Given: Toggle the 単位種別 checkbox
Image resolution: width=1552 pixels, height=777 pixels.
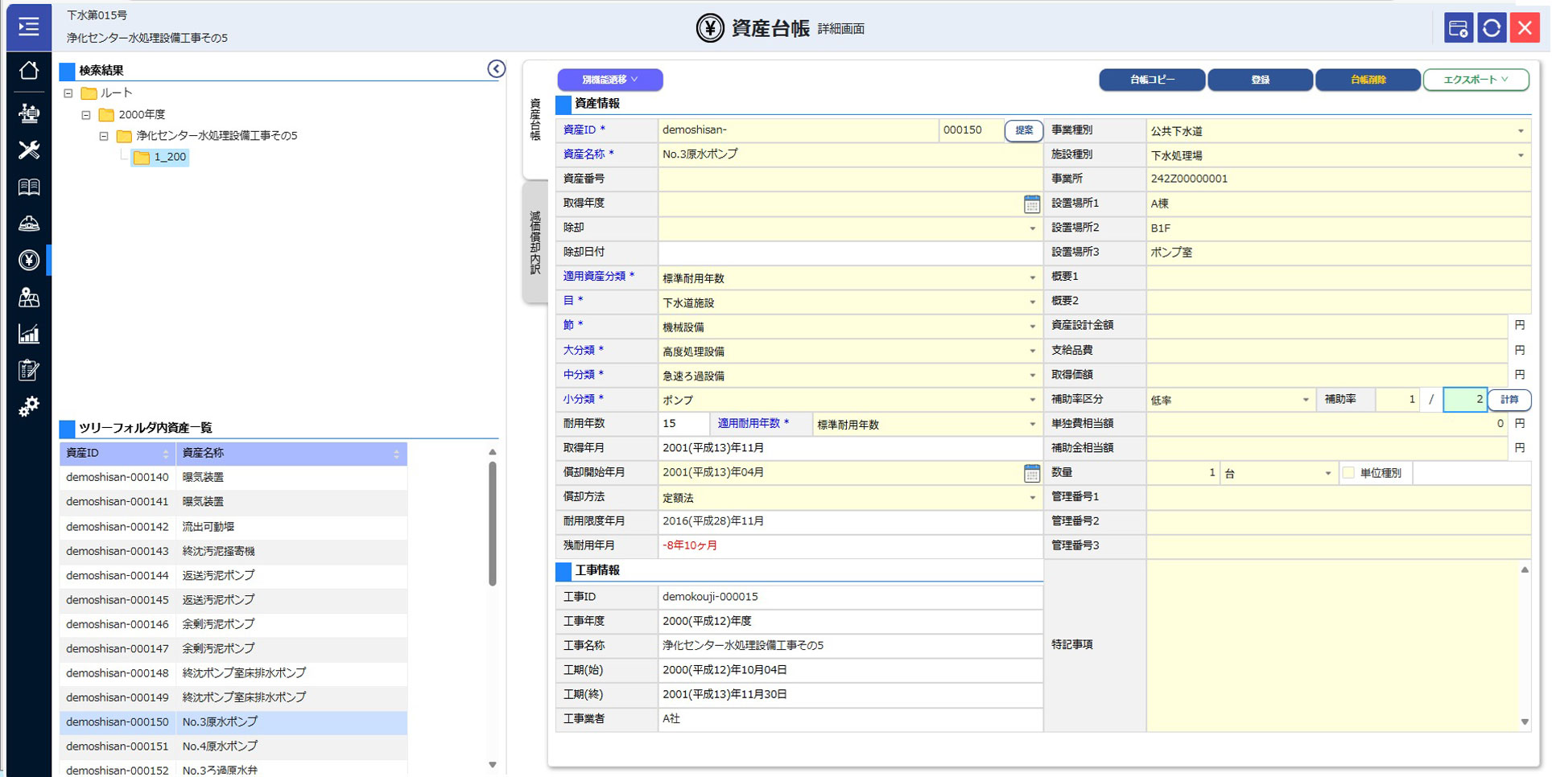Looking at the screenshot, I should (x=1348, y=473).
